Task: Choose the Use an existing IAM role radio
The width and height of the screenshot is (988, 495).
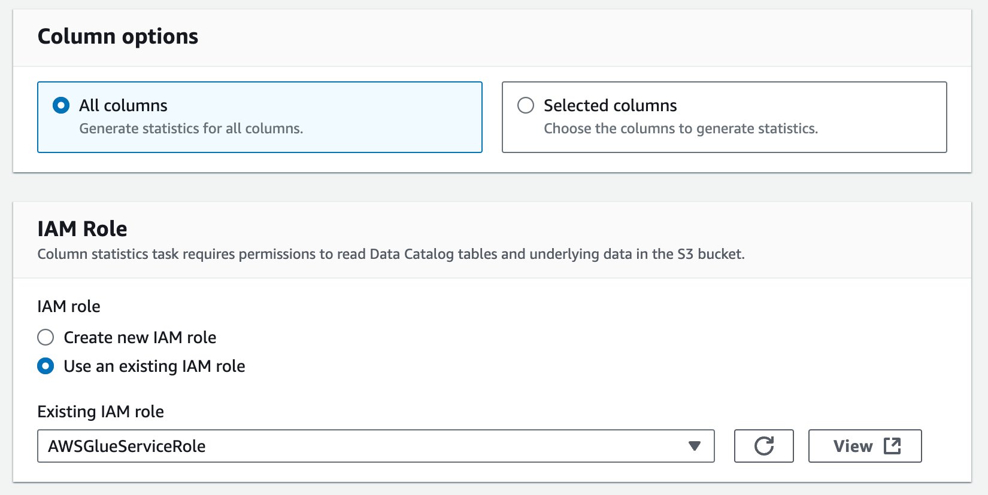Action: 46,366
